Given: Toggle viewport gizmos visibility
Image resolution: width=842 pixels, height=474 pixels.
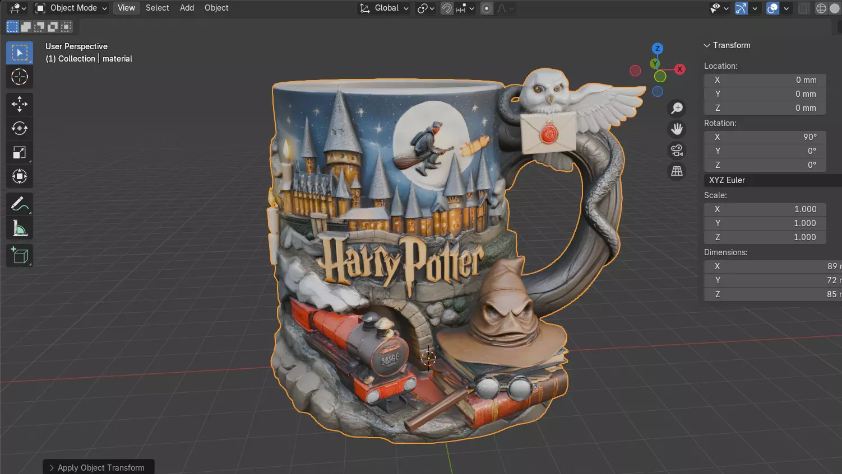Looking at the screenshot, I should click(x=741, y=8).
